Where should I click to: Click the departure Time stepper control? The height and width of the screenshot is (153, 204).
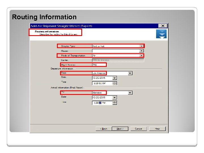tap(115, 83)
